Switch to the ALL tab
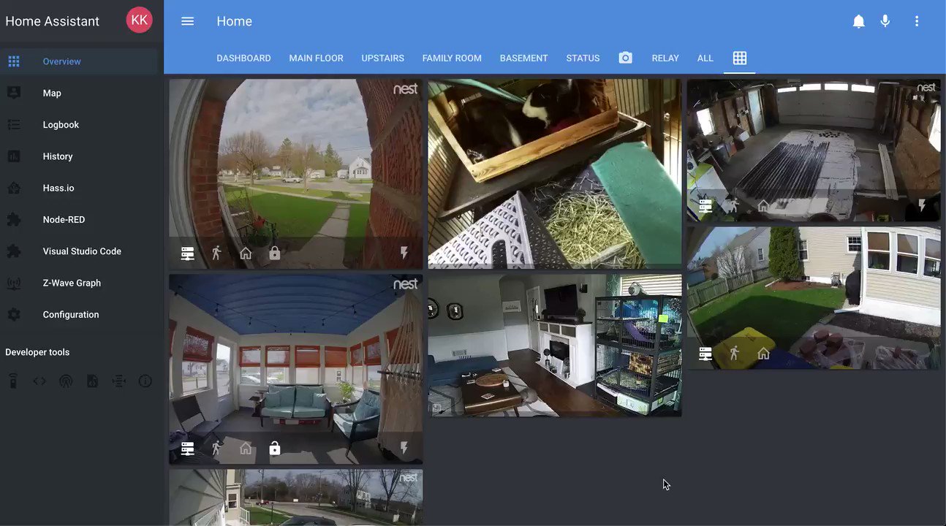Screen dimensions: 946x526 click(705, 58)
